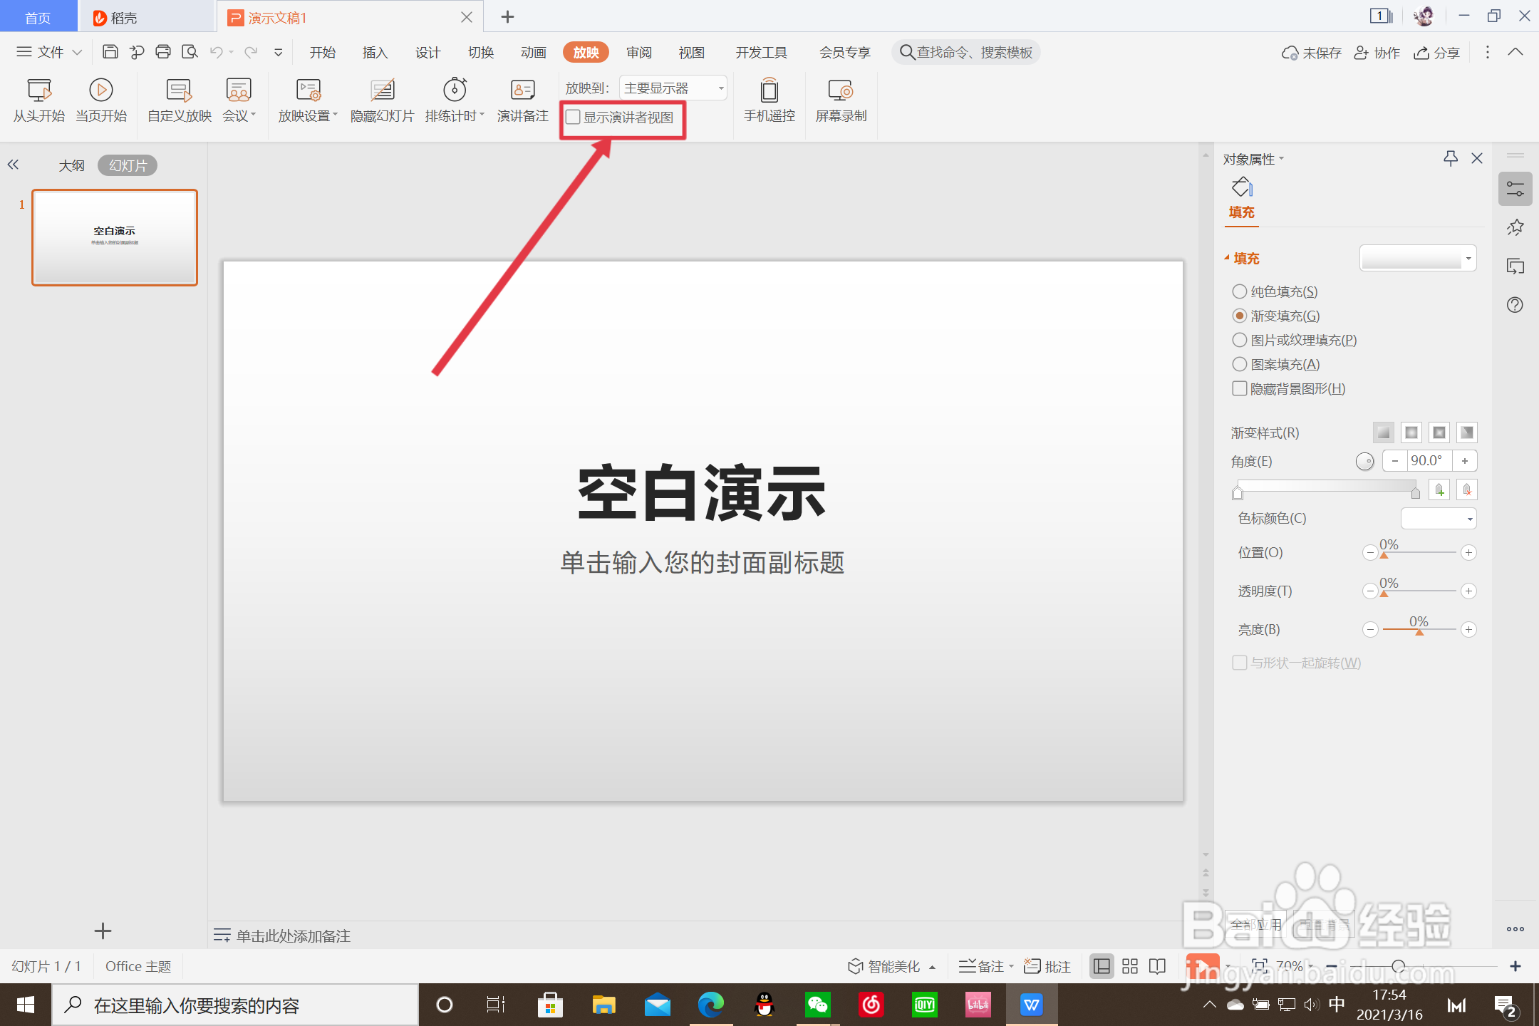This screenshot has width=1539, height=1026.
Task: Open custom slideshow (自定义放映)
Action: click(179, 100)
